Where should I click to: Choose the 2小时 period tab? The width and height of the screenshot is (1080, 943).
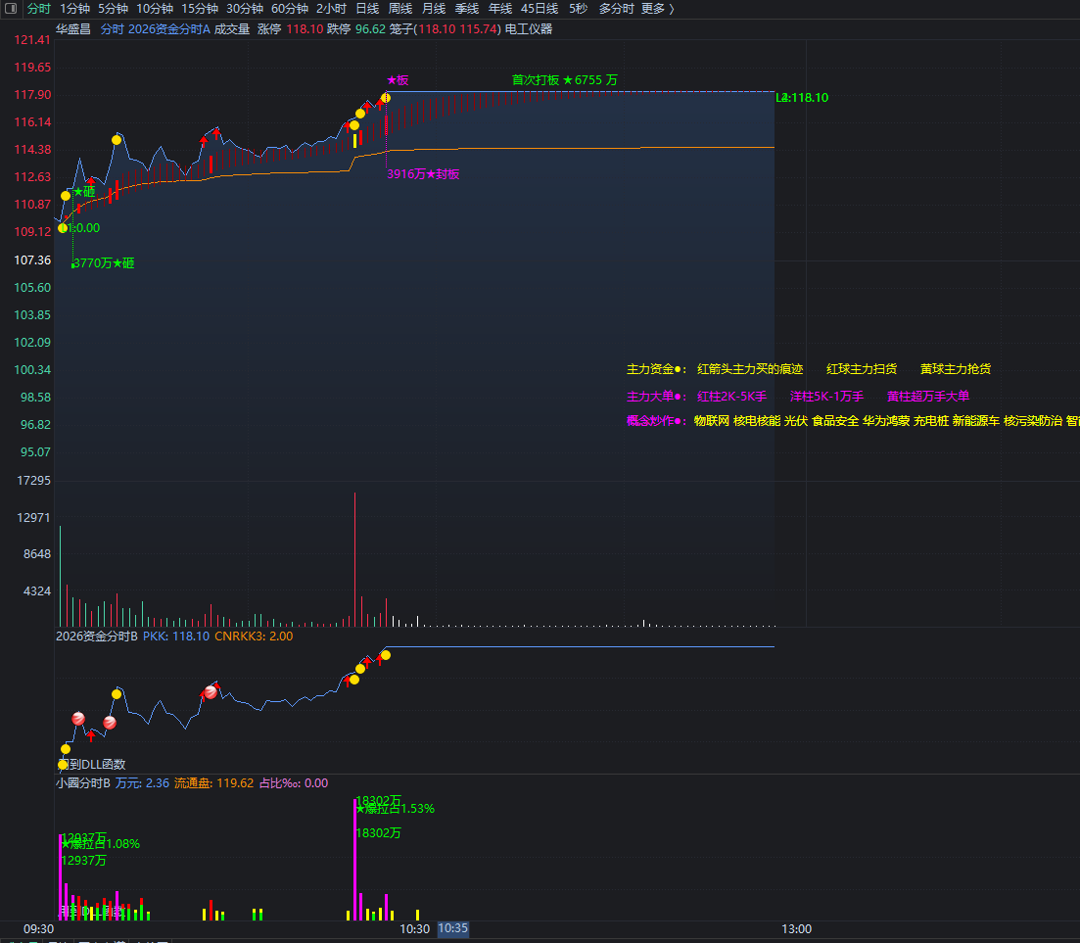tap(331, 9)
